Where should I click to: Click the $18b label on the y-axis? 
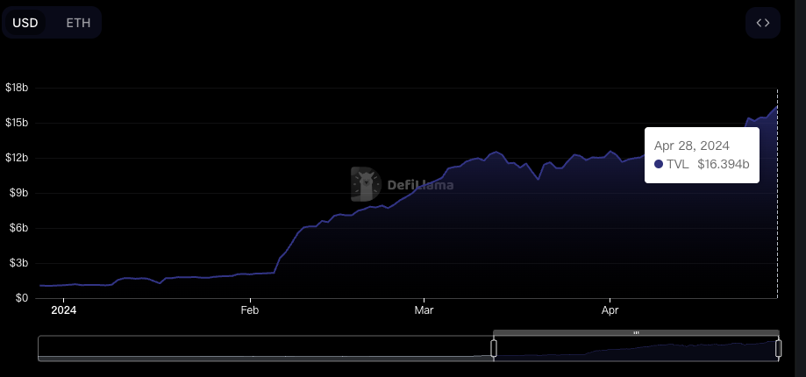pos(17,88)
